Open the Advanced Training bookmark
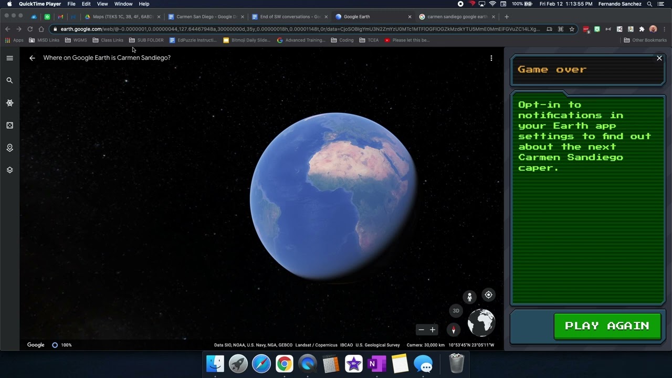 (301, 40)
